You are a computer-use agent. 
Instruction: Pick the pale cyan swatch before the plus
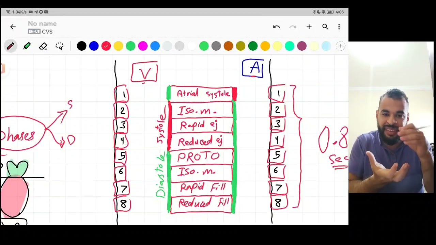326,46
